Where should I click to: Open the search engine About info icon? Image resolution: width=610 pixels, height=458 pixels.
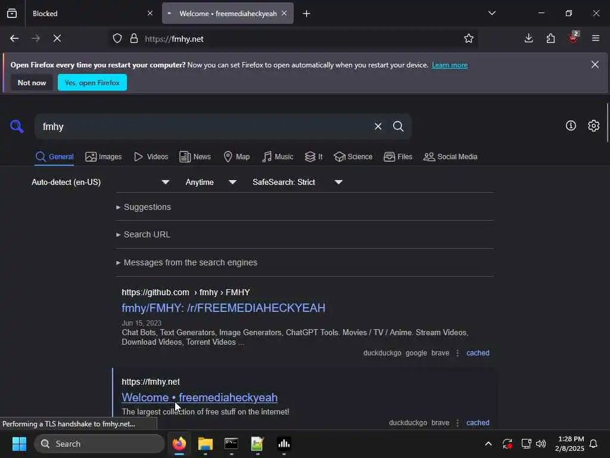click(571, 125)
